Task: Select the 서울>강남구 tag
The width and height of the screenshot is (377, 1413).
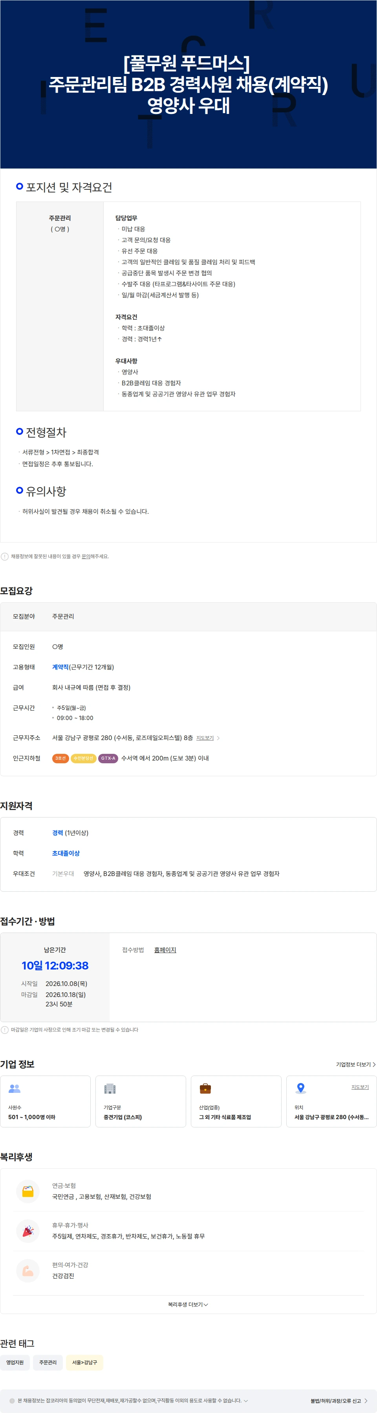Action: click(84, 1363)
